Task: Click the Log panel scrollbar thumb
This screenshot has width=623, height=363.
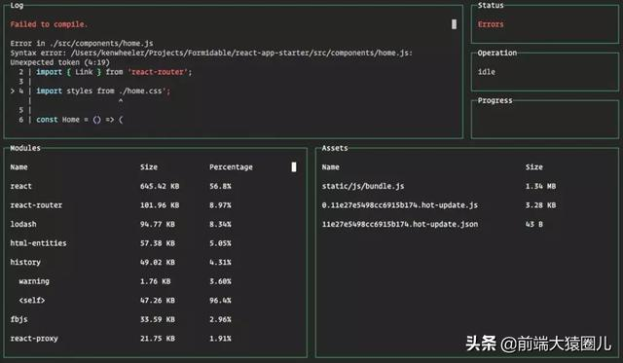Action: click(454, 24)
